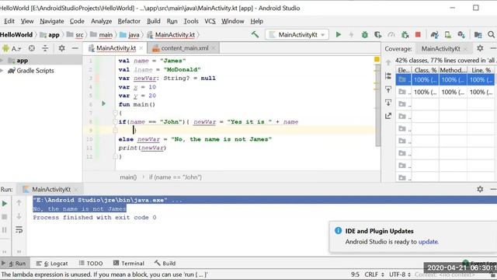Sync project with Gradle files icon
The width and height of the screenshot is (497, 280).
434,34
